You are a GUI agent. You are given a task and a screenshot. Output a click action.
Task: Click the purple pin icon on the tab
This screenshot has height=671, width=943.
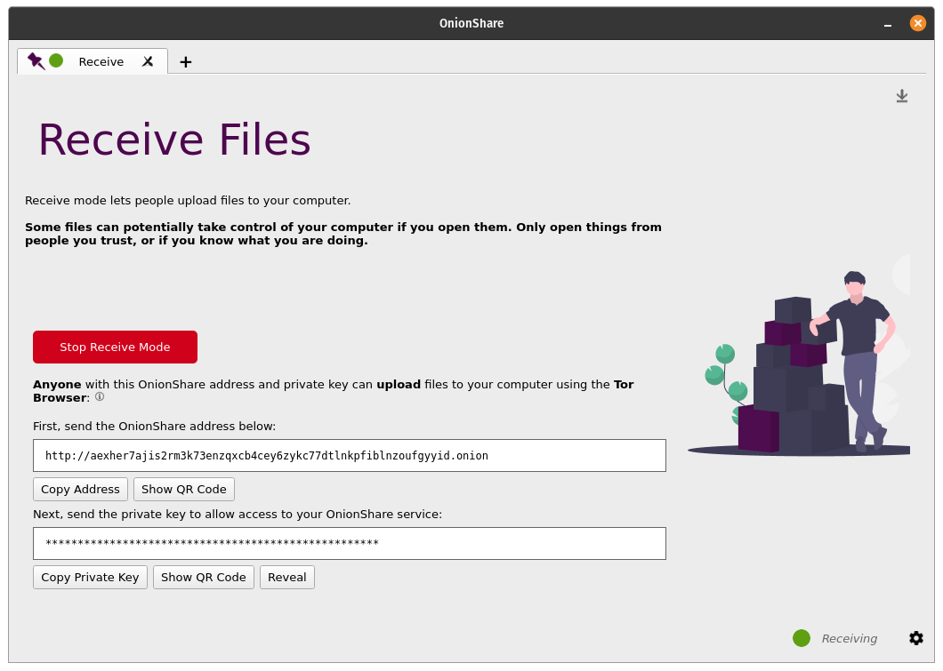click(x=36, y=60)
